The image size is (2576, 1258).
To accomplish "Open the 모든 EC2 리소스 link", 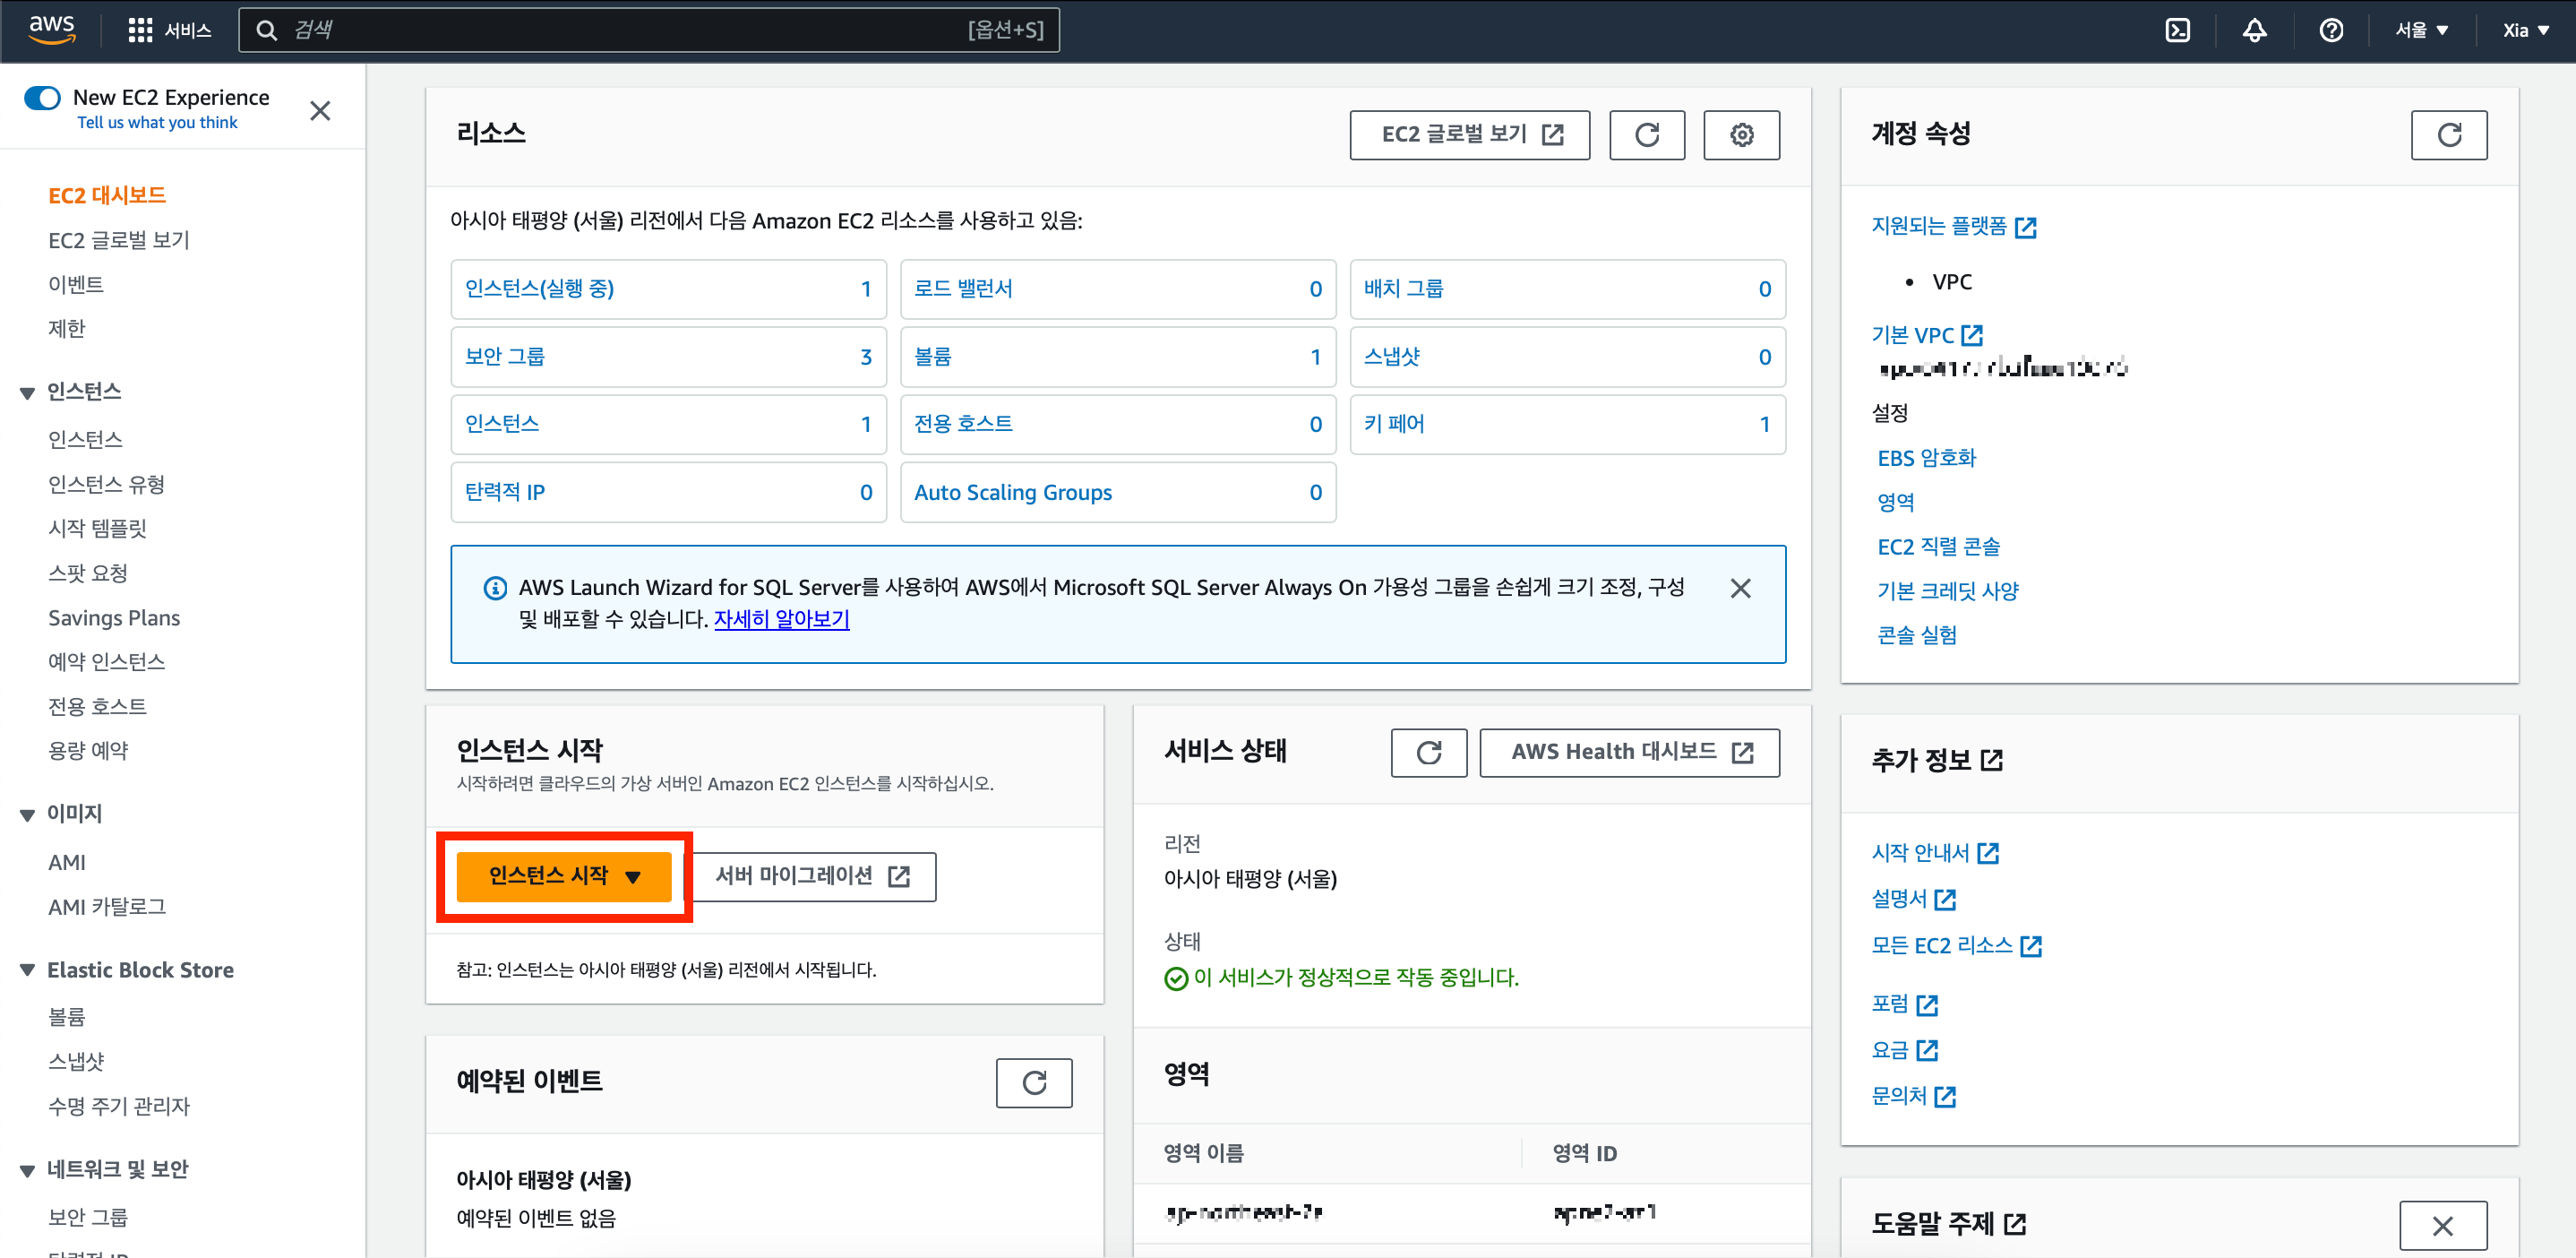I will 1955,945.
